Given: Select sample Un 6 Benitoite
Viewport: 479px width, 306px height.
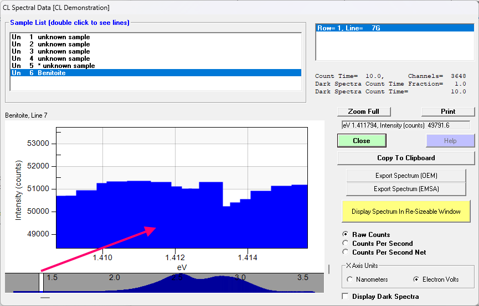Looking at the screenshot, I should (x=155, y=73).
